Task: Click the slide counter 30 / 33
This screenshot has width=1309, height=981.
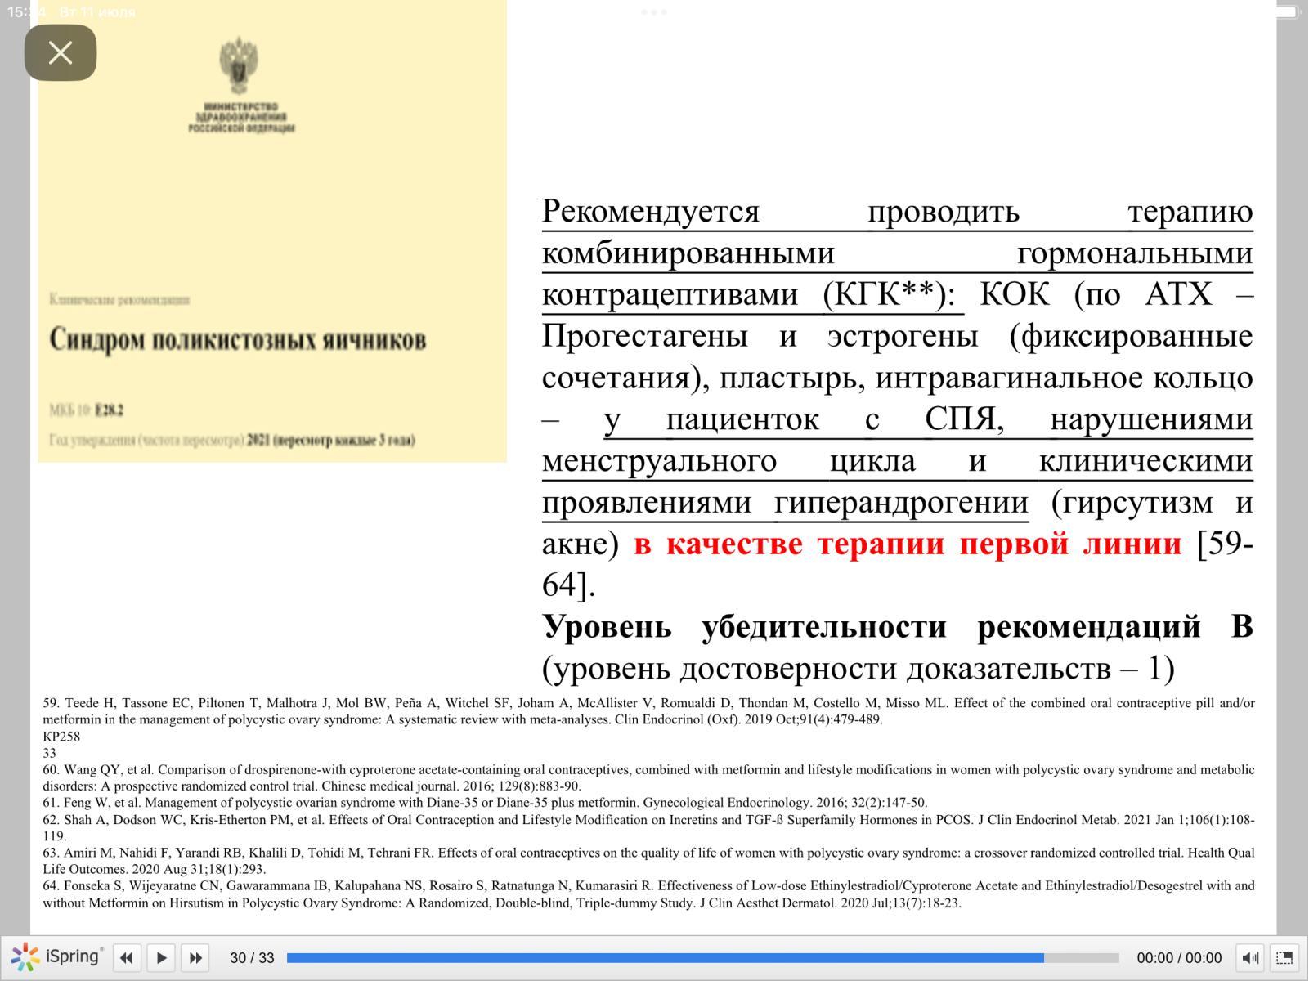Action: point(252,957)
